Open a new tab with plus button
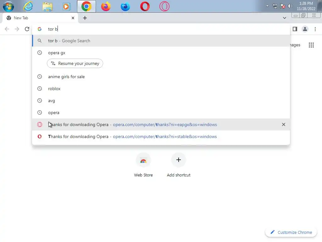 [85, 18]
